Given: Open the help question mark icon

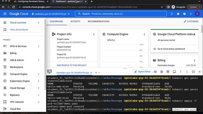Looking at the screenshot, I should click(x=184, y=14).
